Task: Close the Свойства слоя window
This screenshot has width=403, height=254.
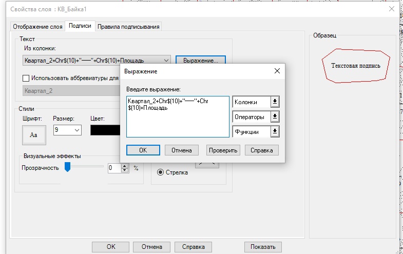Action: [x=392, y=9]
